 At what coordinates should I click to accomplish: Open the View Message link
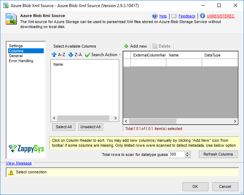18,163
